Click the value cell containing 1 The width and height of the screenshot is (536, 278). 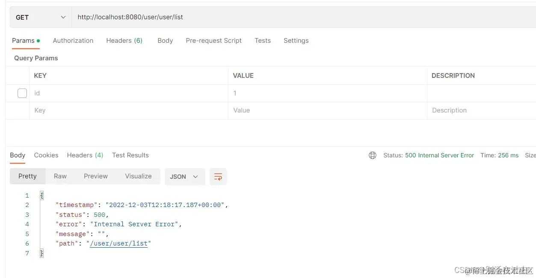coord(327,93)
